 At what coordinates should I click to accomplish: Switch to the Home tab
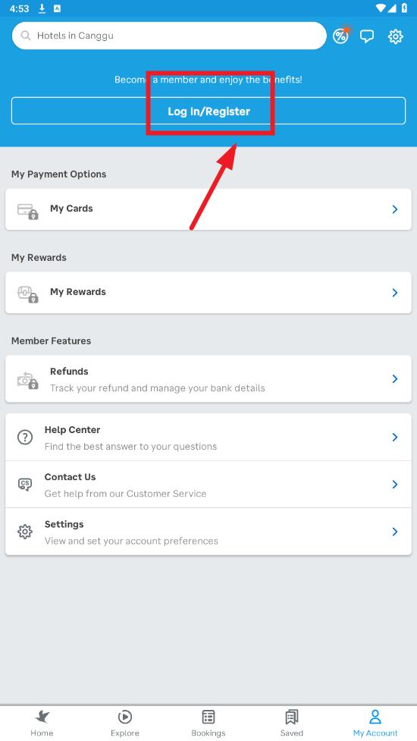point(42,723)
